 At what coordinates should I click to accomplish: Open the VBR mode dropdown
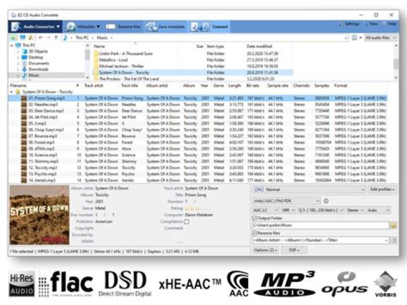click(x=288, y=210)
